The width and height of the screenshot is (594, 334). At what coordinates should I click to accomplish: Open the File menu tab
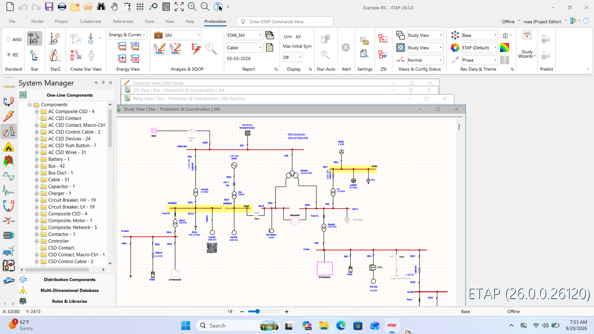[x=12, y=22]
